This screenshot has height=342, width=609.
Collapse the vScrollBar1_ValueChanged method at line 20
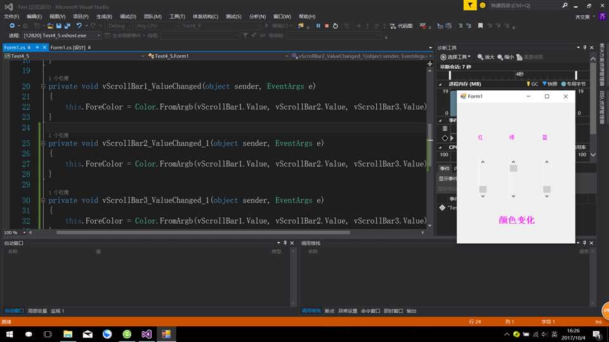tap(43, 87)
